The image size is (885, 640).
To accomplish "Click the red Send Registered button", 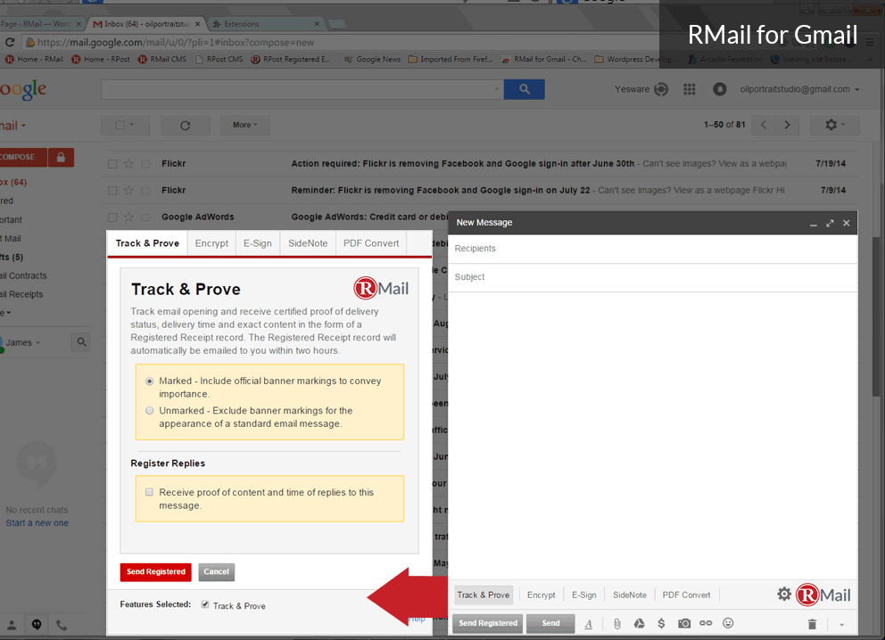I will (x=156, y=572).
